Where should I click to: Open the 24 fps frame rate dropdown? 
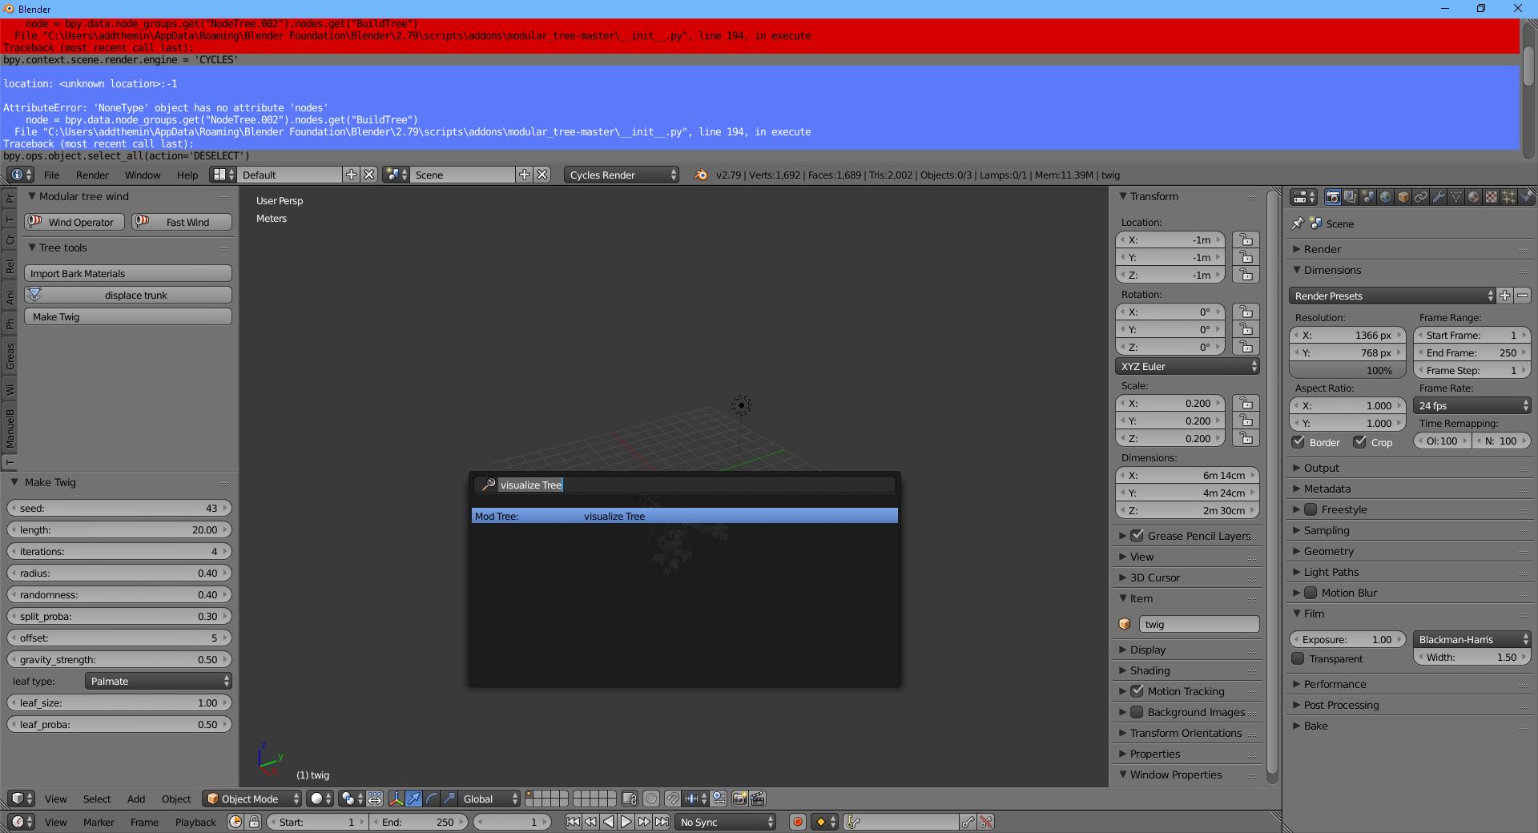(1472, 405)
